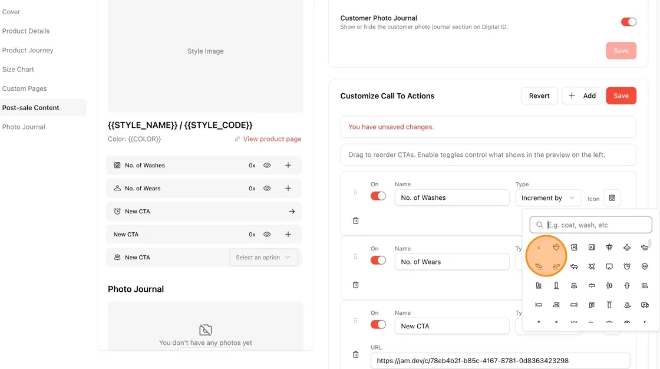Choose the control tower icon in the picker
This screenshot has width=660, height=369.
pos(609,247)
